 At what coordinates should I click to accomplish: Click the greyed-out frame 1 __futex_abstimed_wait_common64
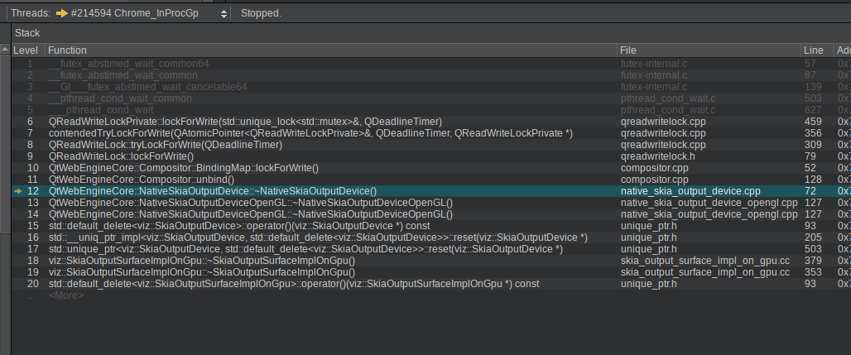coord(129,64)
